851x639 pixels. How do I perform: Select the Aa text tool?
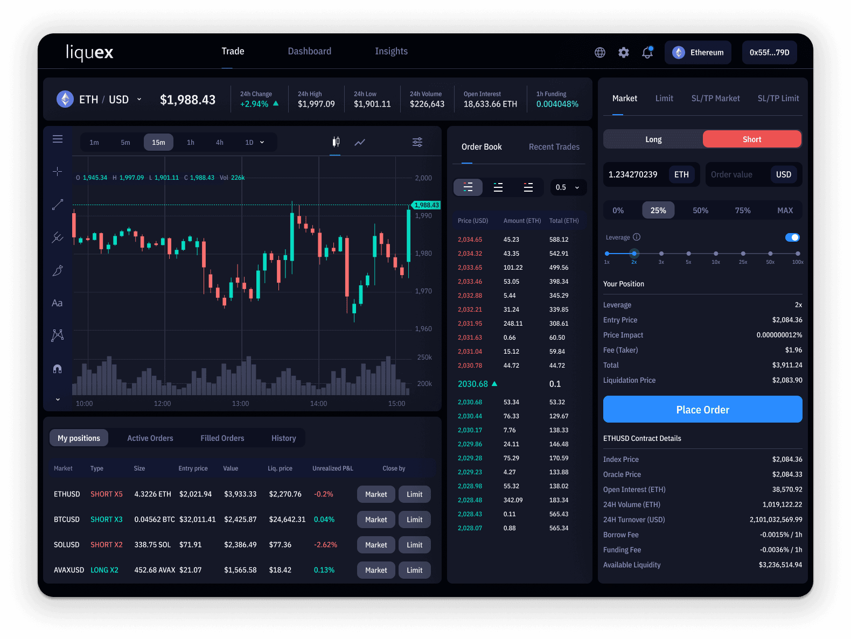pyautogui.click(x=57, y=303)
